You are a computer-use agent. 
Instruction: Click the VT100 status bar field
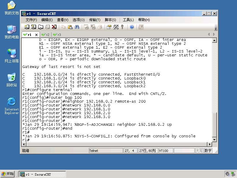166,151
